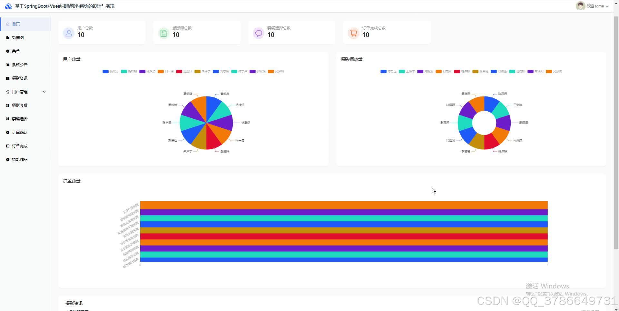This screenshot has width=619, height=311.
Task: Click purple swatch beside 徐浩然 legend
Action: pos(142,71)
